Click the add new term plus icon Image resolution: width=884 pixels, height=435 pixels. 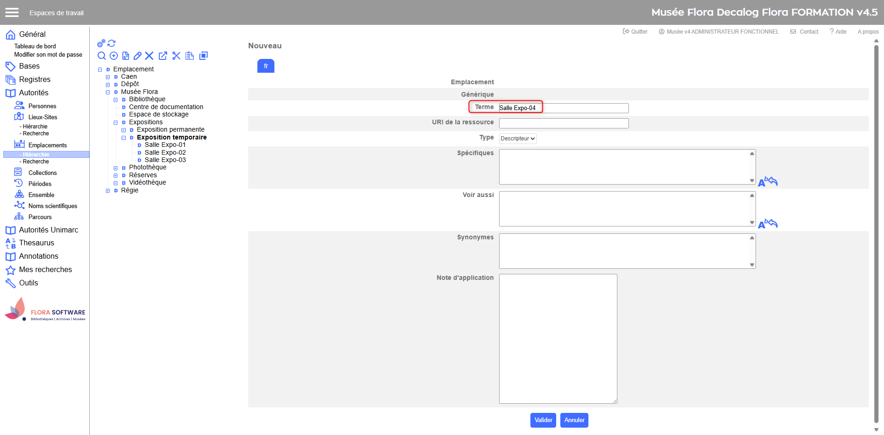(x=114, y=56)
